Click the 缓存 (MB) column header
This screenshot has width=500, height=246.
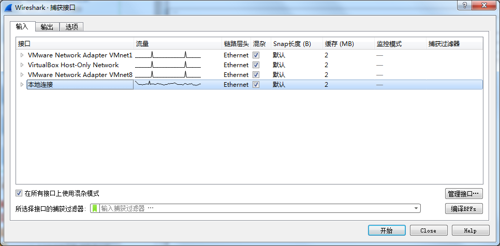pyautogui.click(x=348, y=43)
